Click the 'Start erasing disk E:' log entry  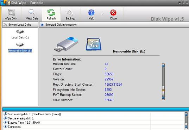point(34,114)
